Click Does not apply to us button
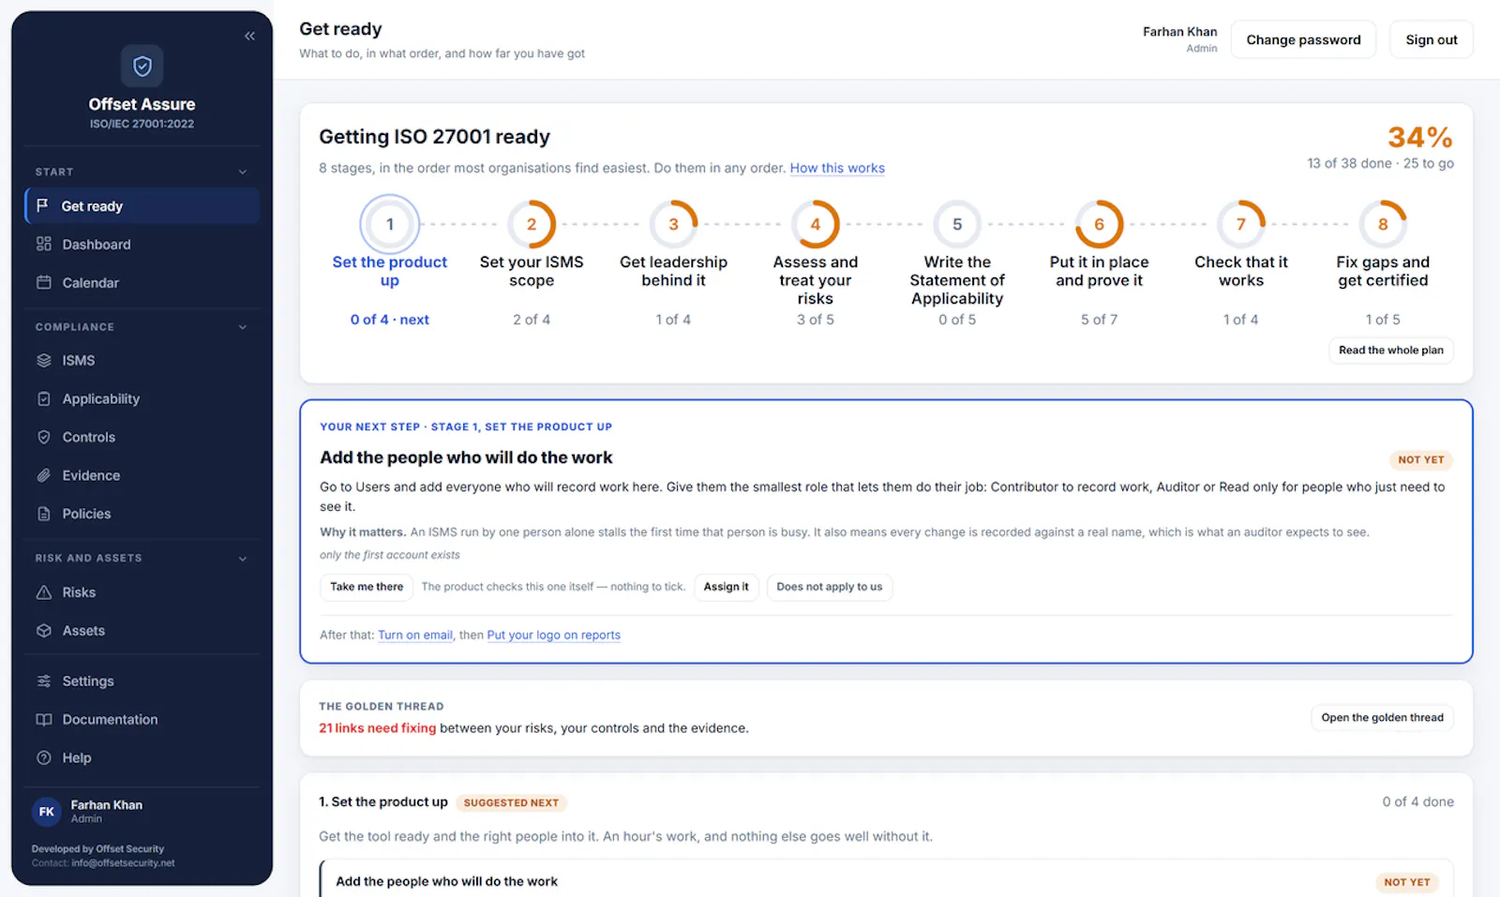This screenshot has height=897, width=1500. tap(829, 587)
